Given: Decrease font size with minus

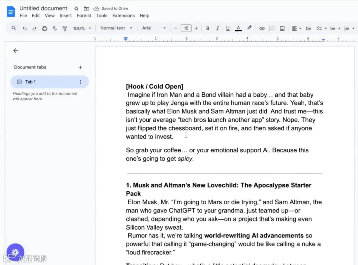Looking at the screenshot, I should 176,28.
